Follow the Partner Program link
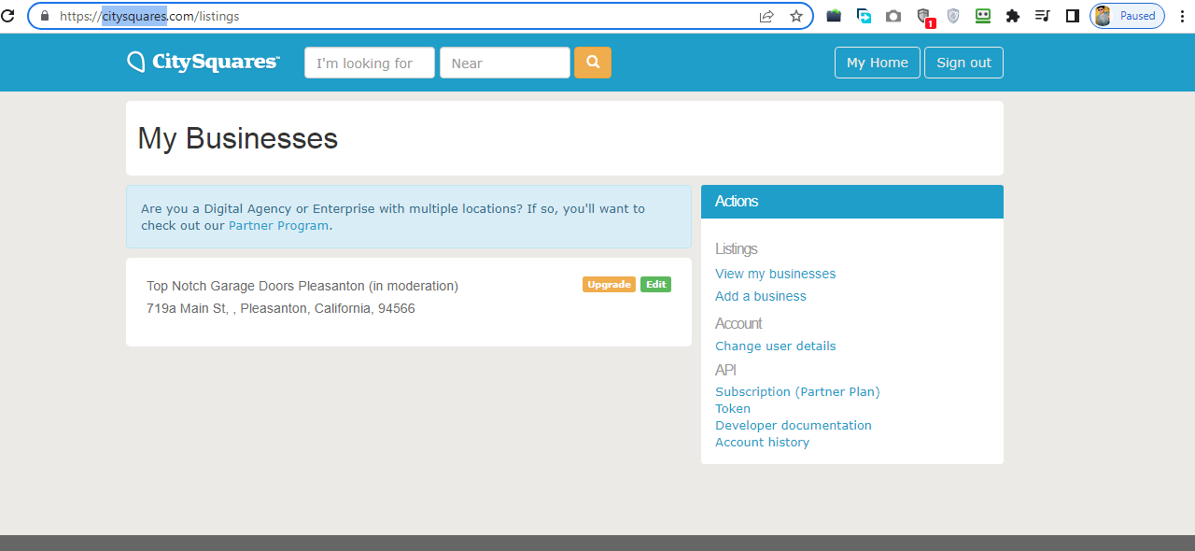 [x=278, y=225]
